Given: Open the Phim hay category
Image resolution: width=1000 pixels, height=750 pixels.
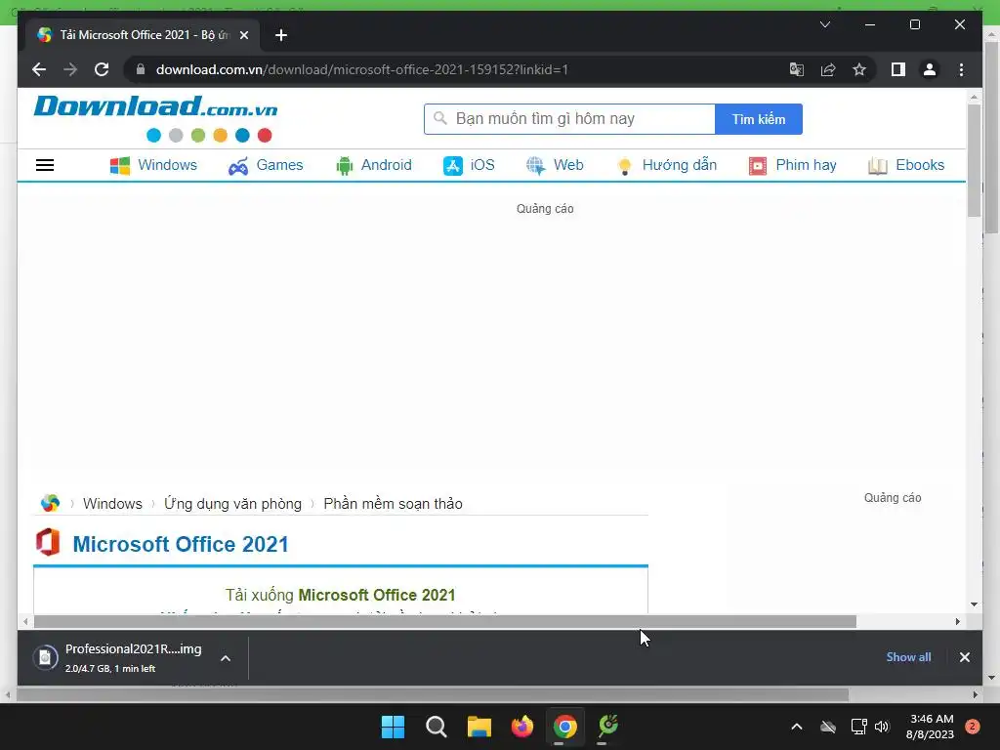Looking at the screenshot, I should click(x=792, y=165).
